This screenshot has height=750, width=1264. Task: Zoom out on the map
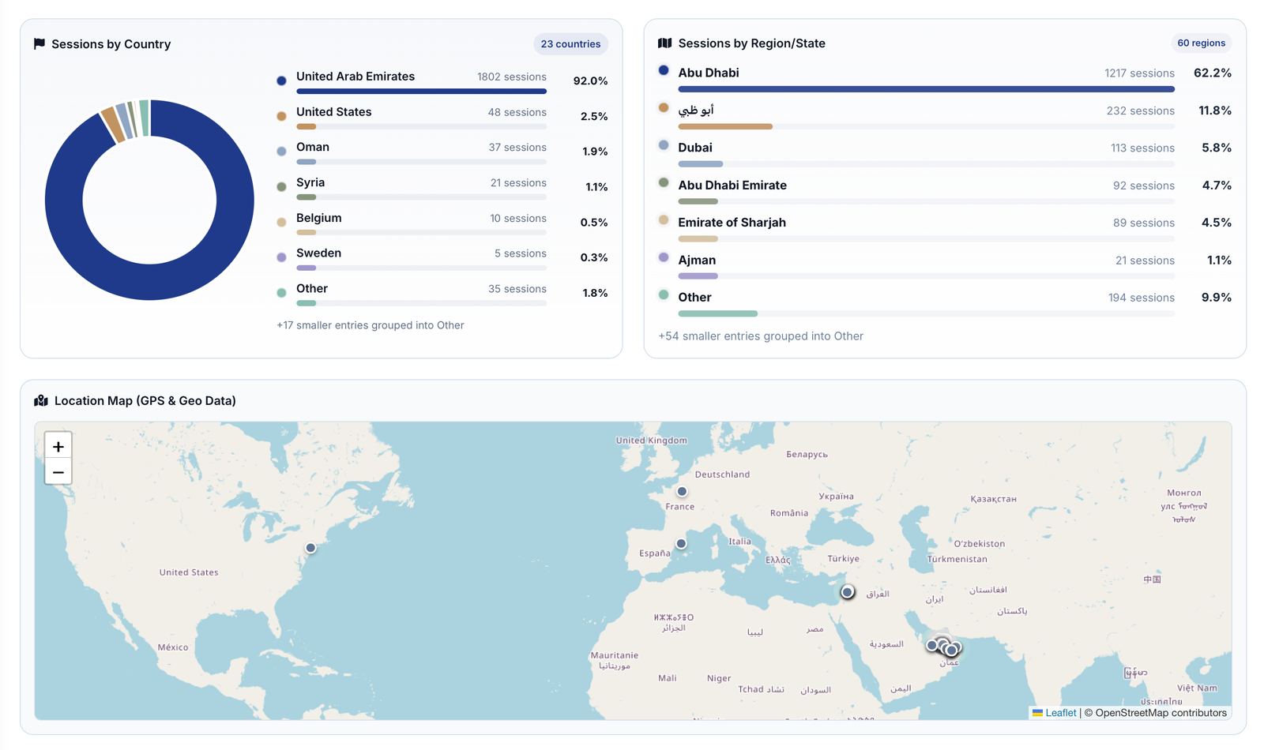(x=58, y=472)
